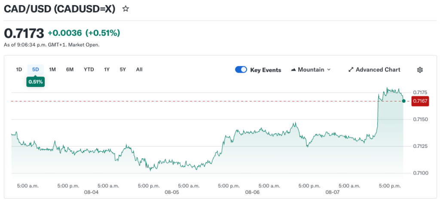This screenshot has height=202, width=440.
Task: Click the 0.7100 y-axis label
Action: coord(420,173)
